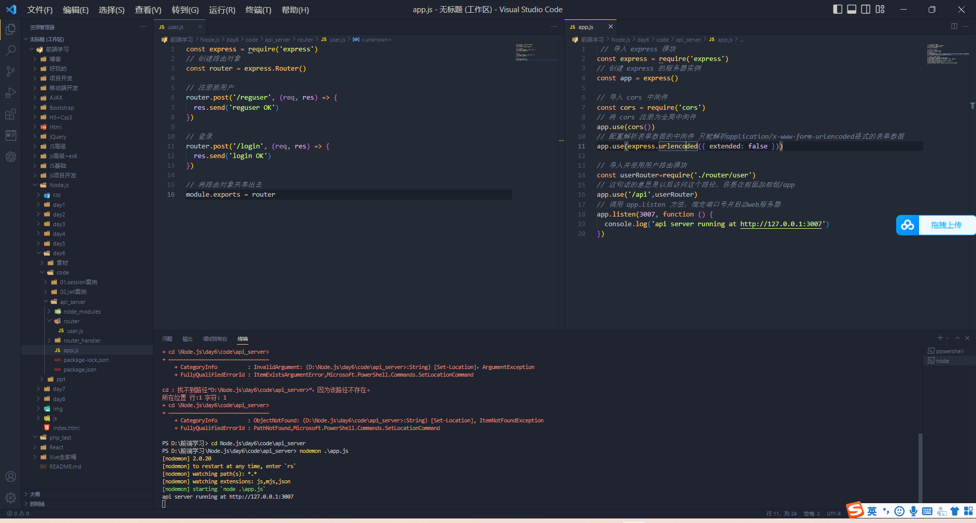
Task: Open more actions of right editor group
Action: pyautogui.click(x=965, y=26)
